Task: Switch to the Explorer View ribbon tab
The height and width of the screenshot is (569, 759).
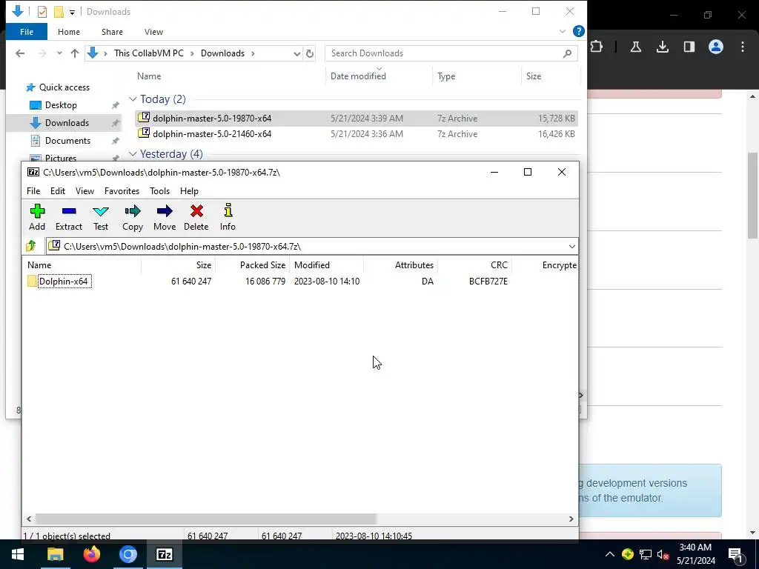Action: (153, 32)
